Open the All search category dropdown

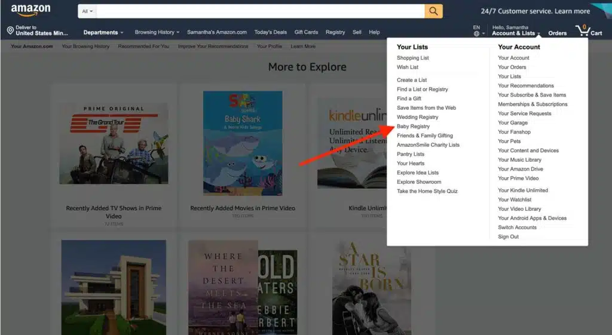[87, 11]
